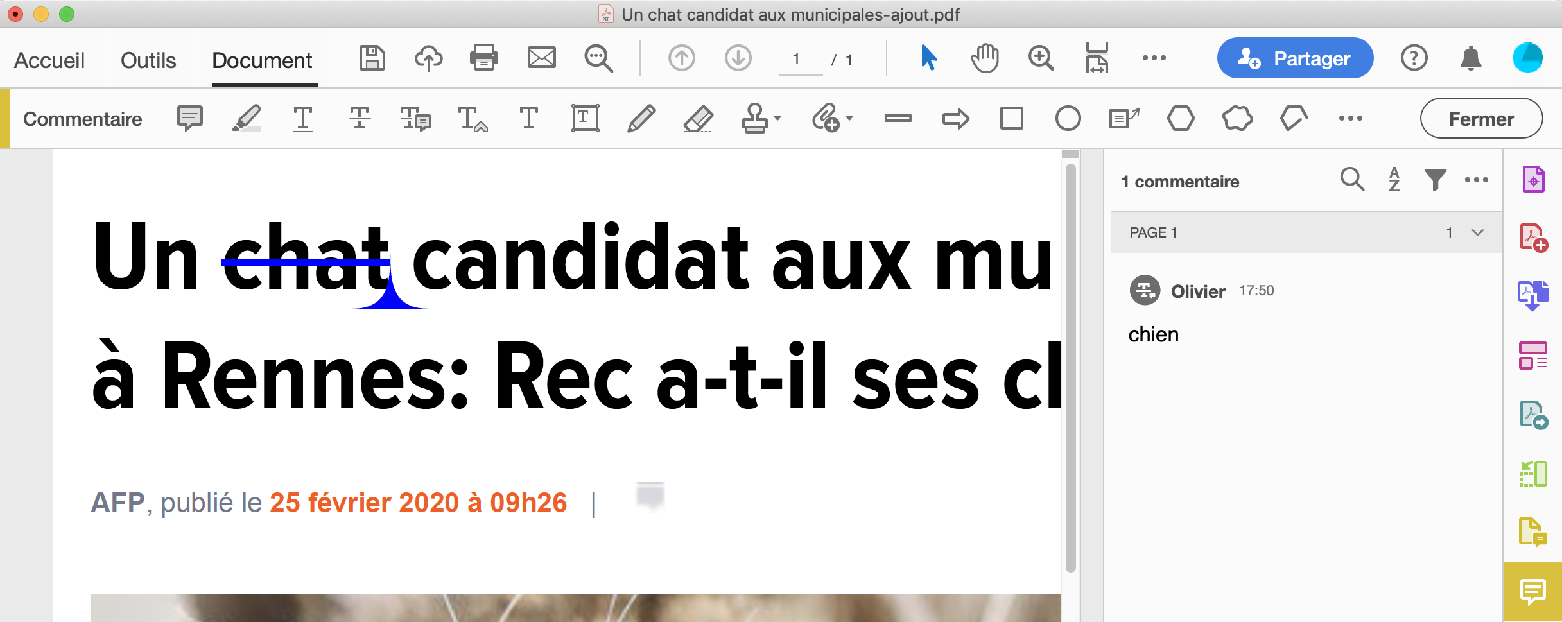Viewport: 1562px width, 622px height.
Task: Select the Document tab
Action: pos(262,60)
